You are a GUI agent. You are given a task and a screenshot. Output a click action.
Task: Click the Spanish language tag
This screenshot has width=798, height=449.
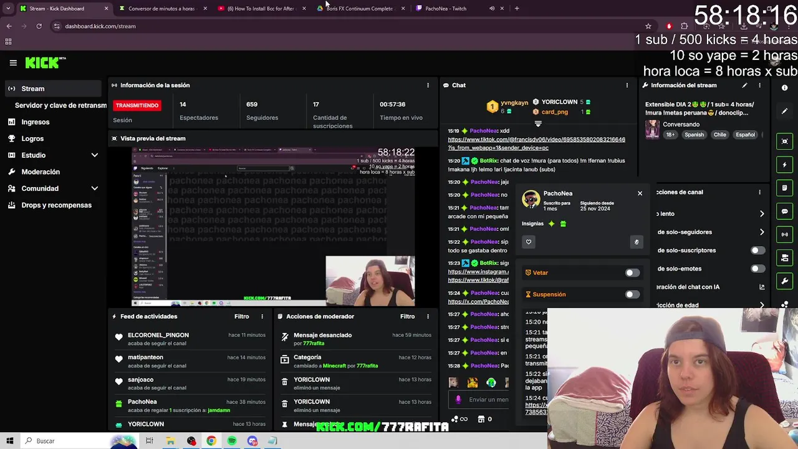694,135
